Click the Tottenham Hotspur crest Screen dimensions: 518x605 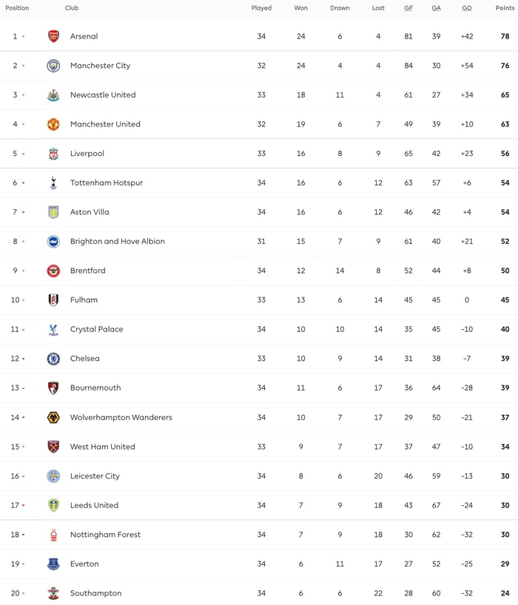pos(53,183)
